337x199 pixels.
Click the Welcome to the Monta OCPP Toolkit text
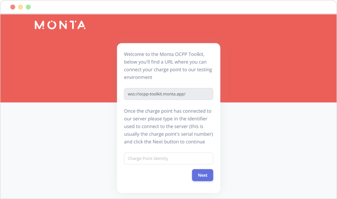(164, 54)
